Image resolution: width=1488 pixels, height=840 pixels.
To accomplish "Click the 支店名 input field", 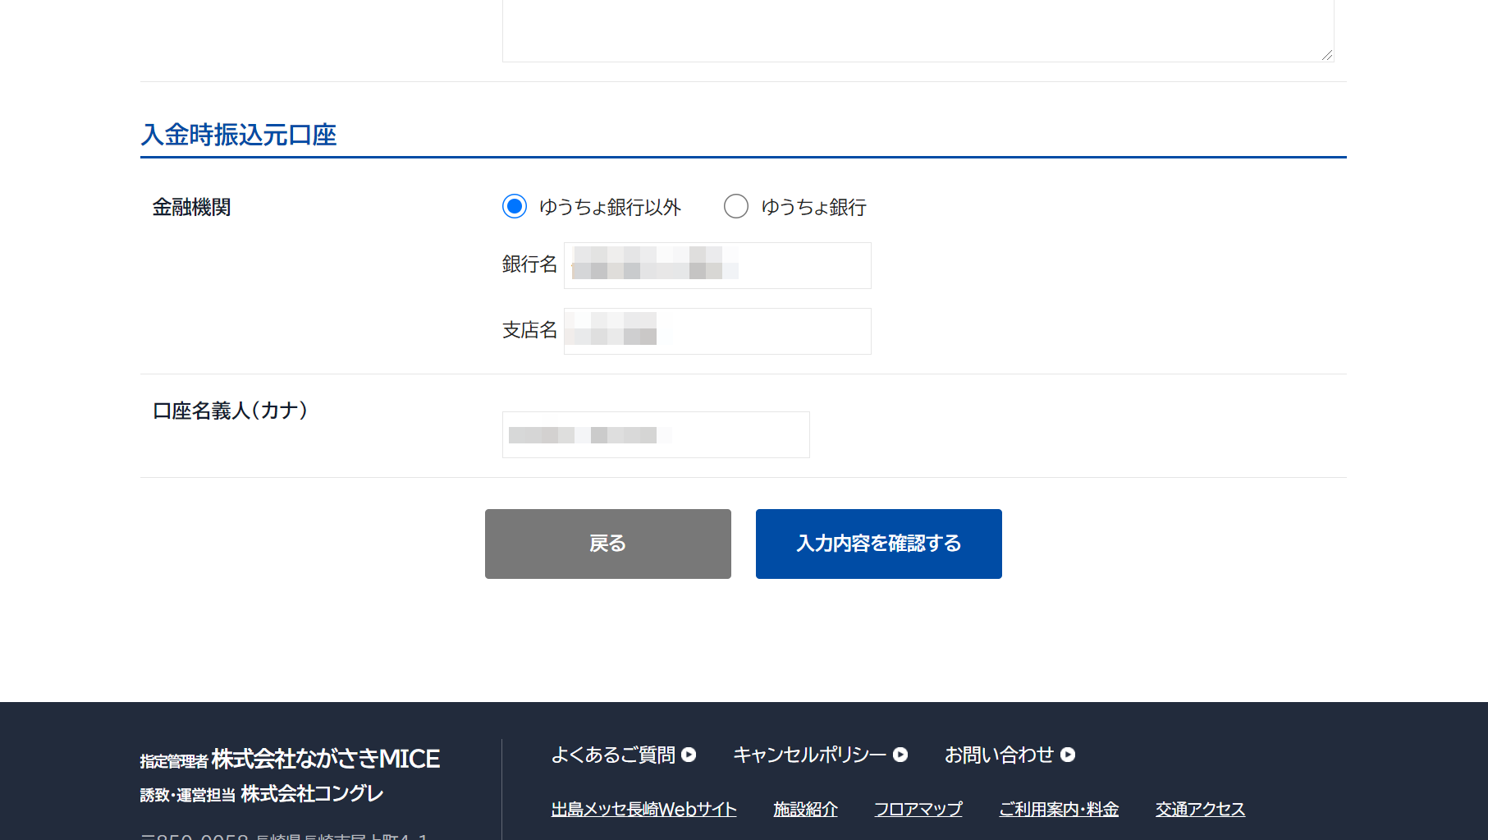I will pyautogui.click(x=717, y=331).
